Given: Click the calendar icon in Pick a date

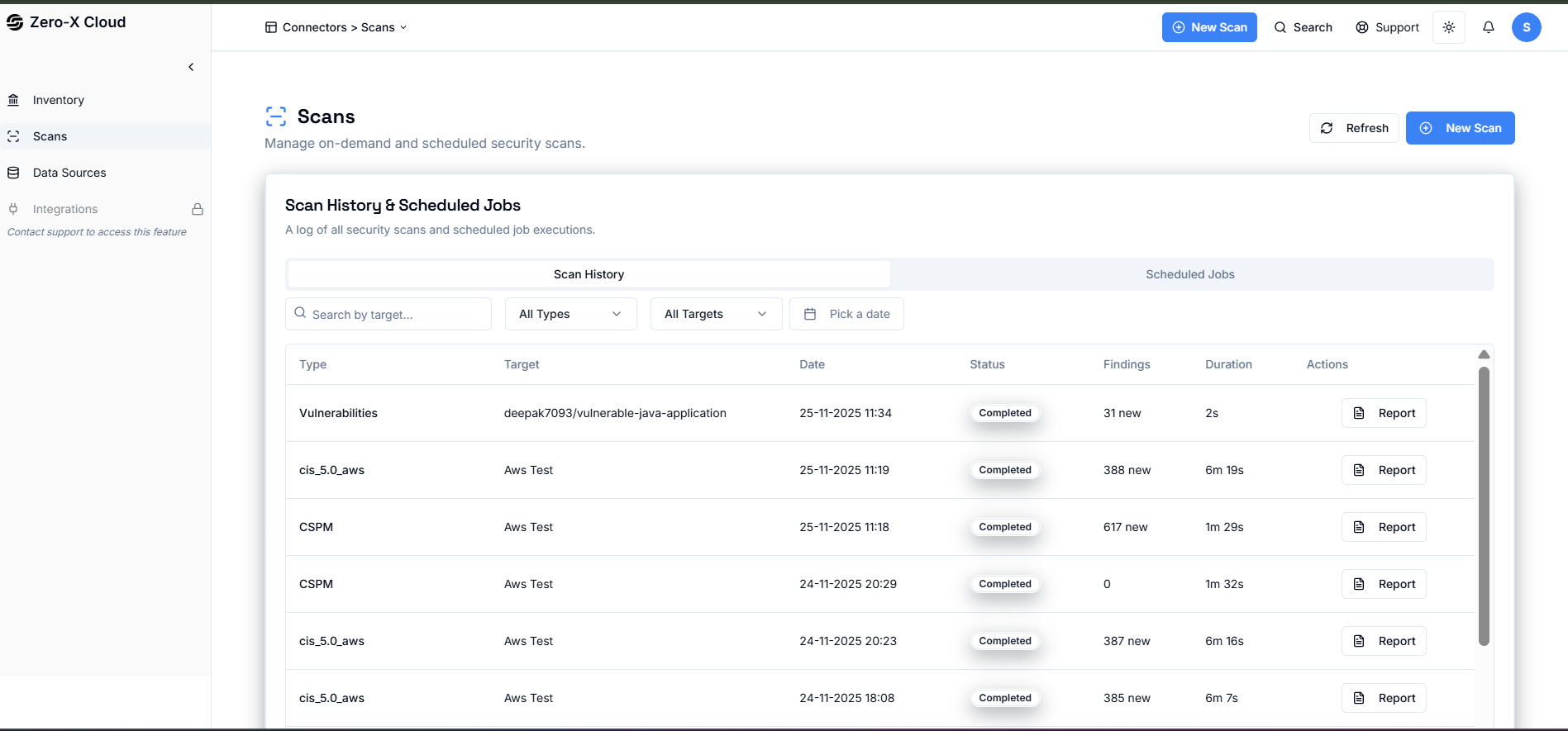Looking at the screenshot, I should pos(810,314).
